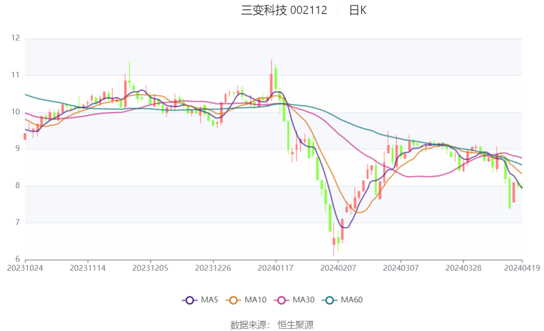Viewport: 544px width, 331px height.
Task: Hide the MA10 line via legend text
Action: tap(255, 300)
